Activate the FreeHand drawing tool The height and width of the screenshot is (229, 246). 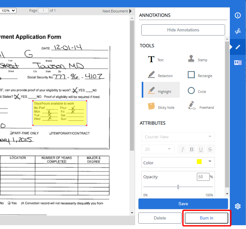click(201, 107)
